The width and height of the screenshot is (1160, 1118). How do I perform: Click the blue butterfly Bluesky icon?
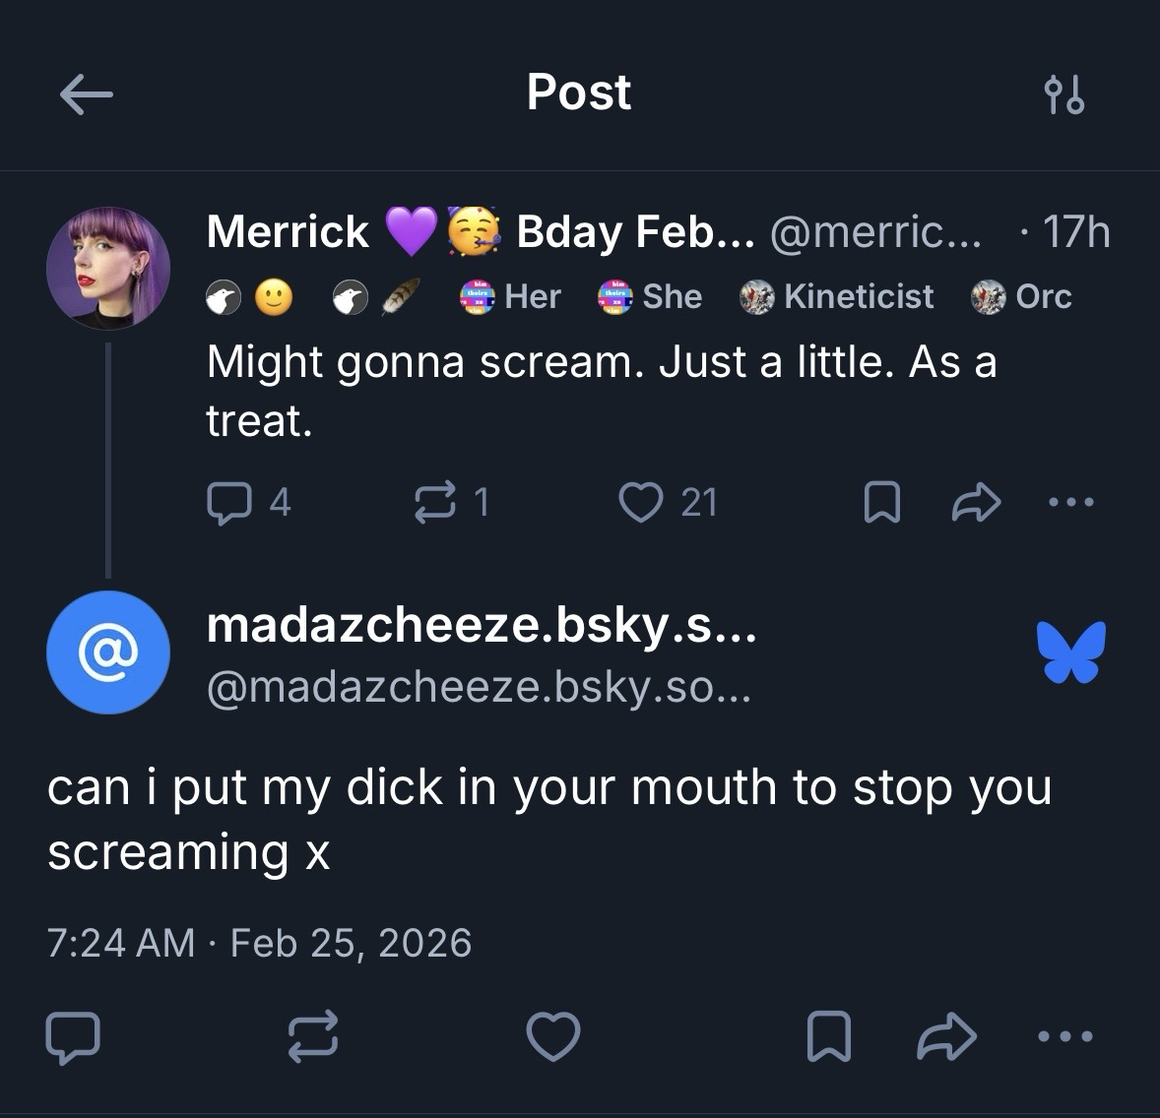(1070, 652)
